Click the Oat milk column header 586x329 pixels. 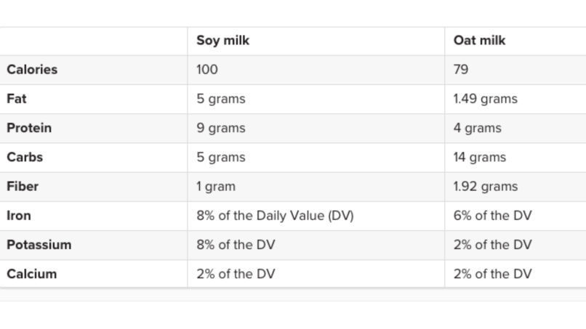pos(479,41)
